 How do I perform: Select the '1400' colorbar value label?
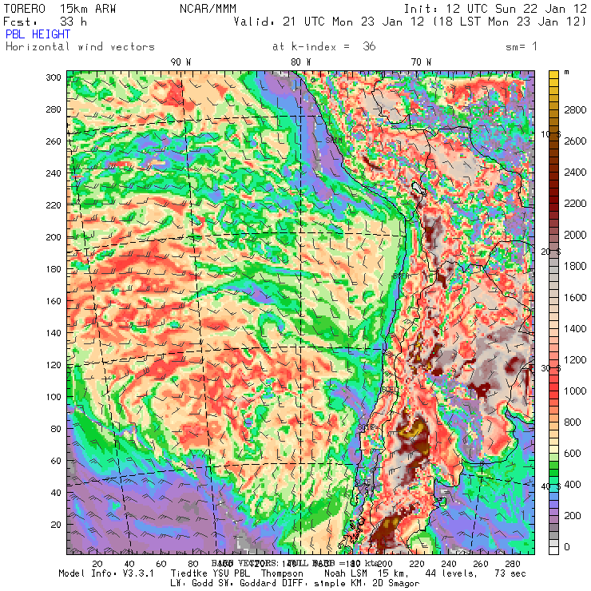point(575,329)
